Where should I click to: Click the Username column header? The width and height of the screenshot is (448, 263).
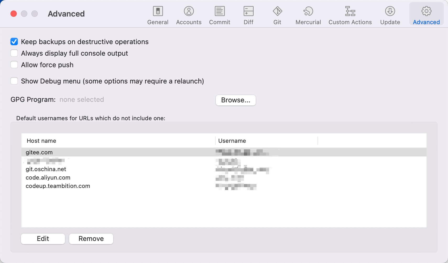coord(232,141)
